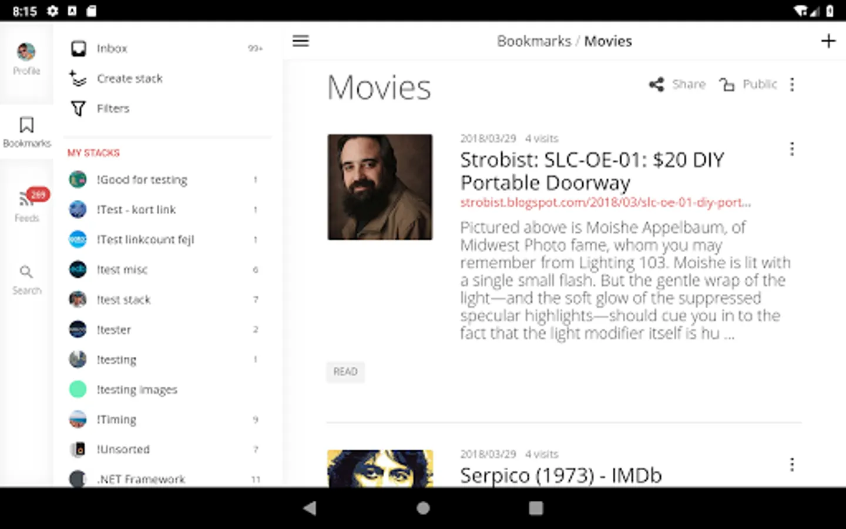Select the !Test - kort link stack

click(x=164, y=210)
